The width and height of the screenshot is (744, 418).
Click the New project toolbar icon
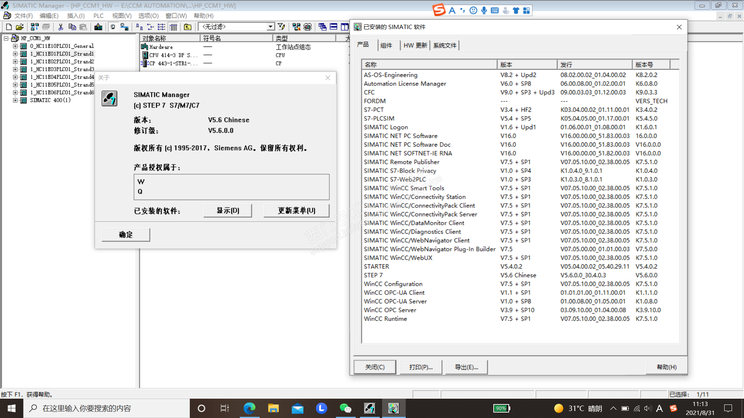click(9, 27)
